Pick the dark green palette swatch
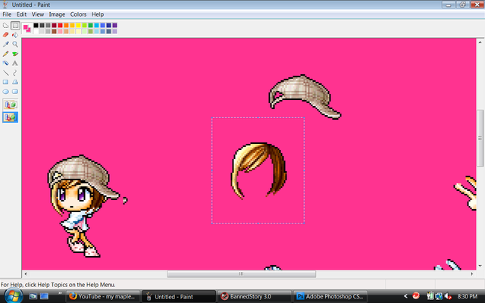485x303 pixels. [x=90, y=25]
